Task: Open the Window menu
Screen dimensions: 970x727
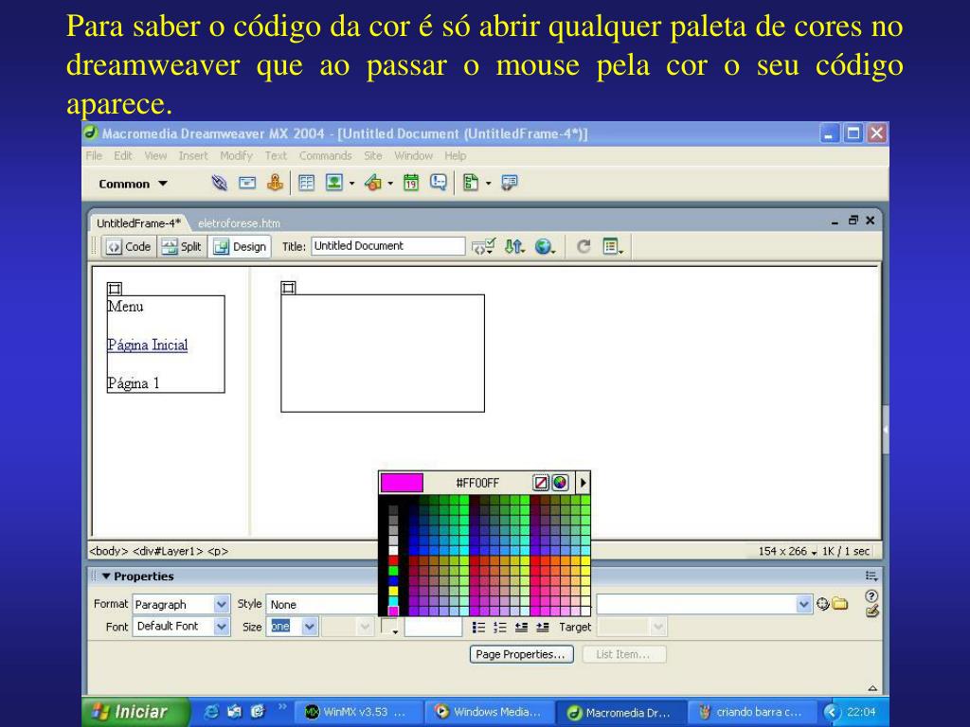Action: (413, 156)
